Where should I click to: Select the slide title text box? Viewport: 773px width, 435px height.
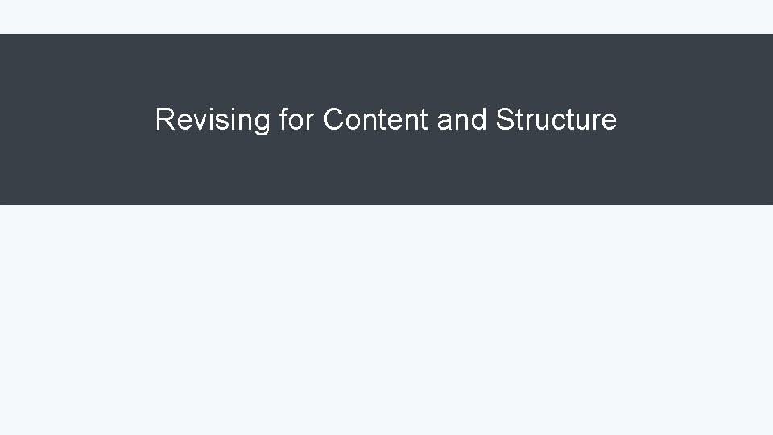386,120
